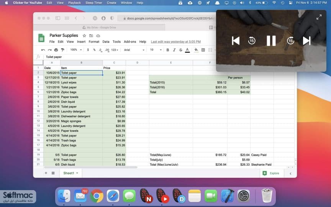Collapse side panel with chevron arrow
The height and width of the screenshot is (207, 331).
(290, 174)
